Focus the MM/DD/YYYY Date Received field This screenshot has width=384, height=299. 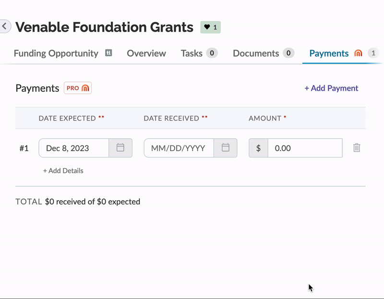click(179, 148)
